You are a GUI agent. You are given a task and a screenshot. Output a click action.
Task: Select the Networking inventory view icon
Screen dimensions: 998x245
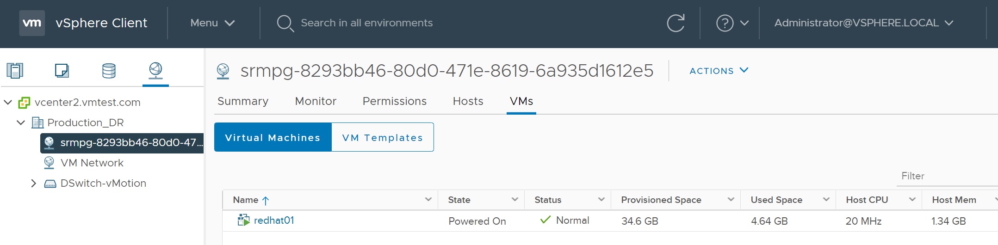click(x=155, y=71)
